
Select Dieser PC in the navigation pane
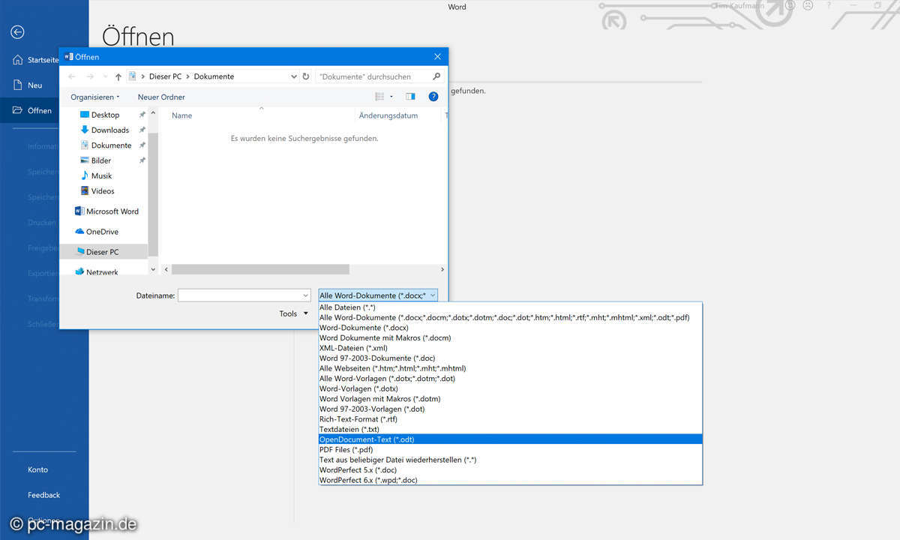(x=103, y=252)
